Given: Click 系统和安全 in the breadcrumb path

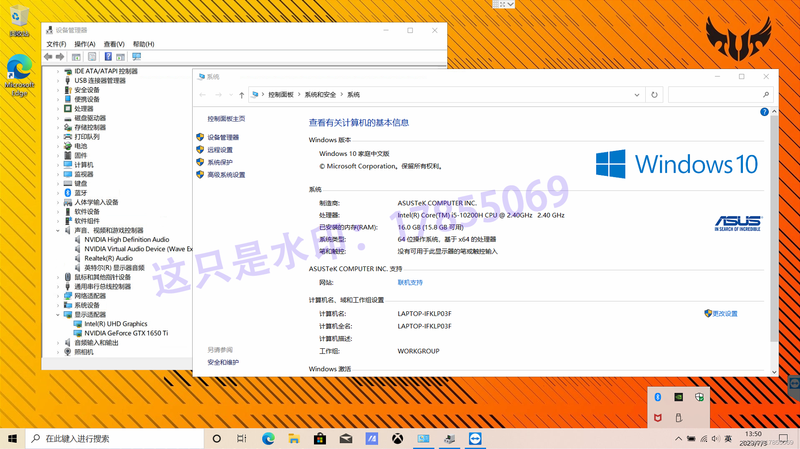Looking at the screenshot, I should click(320, 94).
